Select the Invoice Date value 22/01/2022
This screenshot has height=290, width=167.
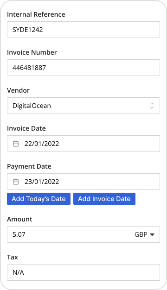[42, 144]
